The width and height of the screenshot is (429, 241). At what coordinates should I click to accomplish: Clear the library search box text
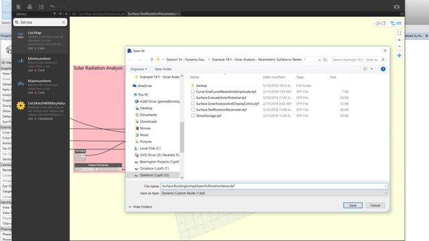point(64,22)
